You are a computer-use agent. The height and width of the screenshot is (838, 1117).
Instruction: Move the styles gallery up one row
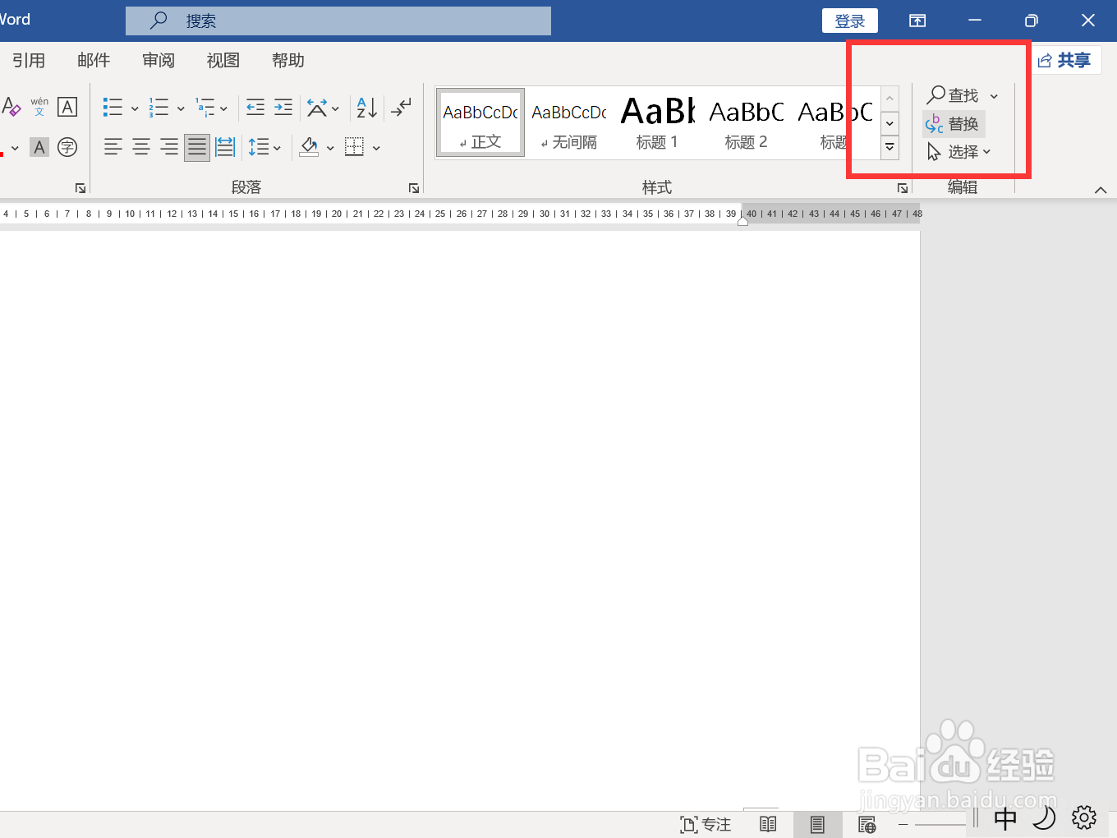[x=889, y=99]
